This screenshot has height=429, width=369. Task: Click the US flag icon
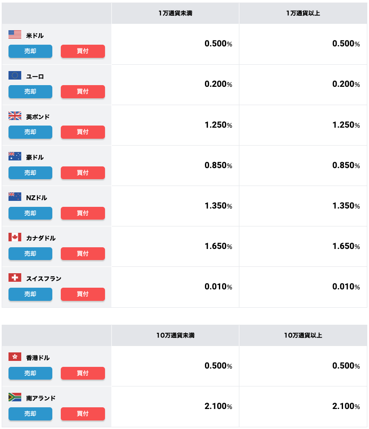click(15, 35)
